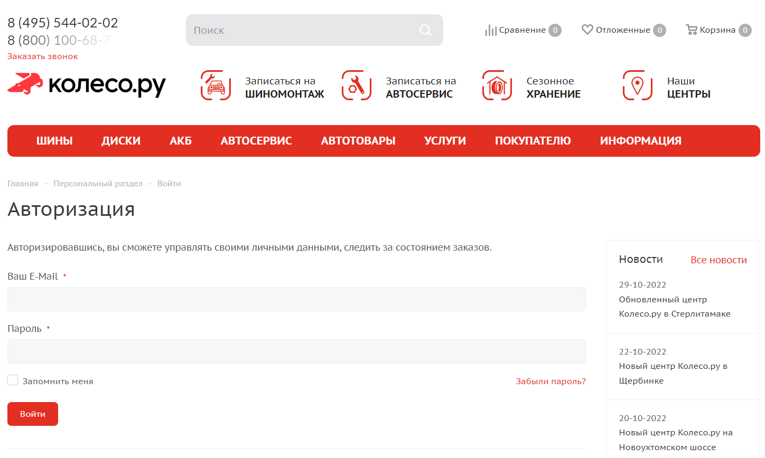Click Наши ЦЕНТРЫ link text
The height and width of the screenshot is (458, 765).
pos(688,88)
